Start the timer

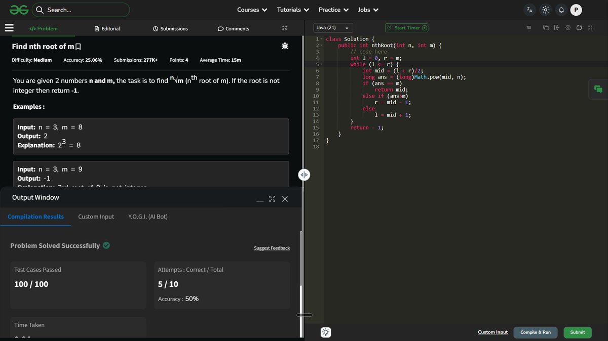(x=407, y=28)
